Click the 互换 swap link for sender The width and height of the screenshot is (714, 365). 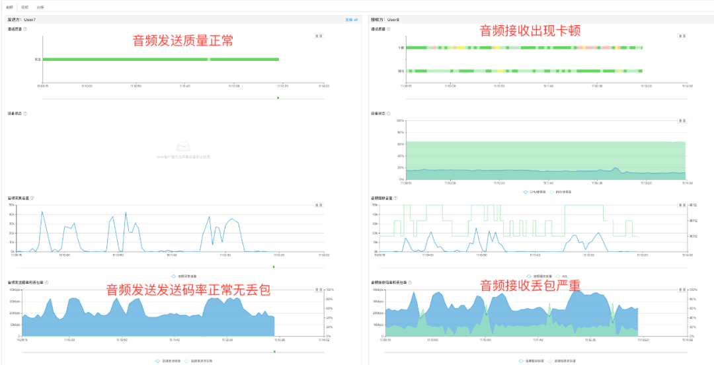pyautogui.click(x=351, y=20)
